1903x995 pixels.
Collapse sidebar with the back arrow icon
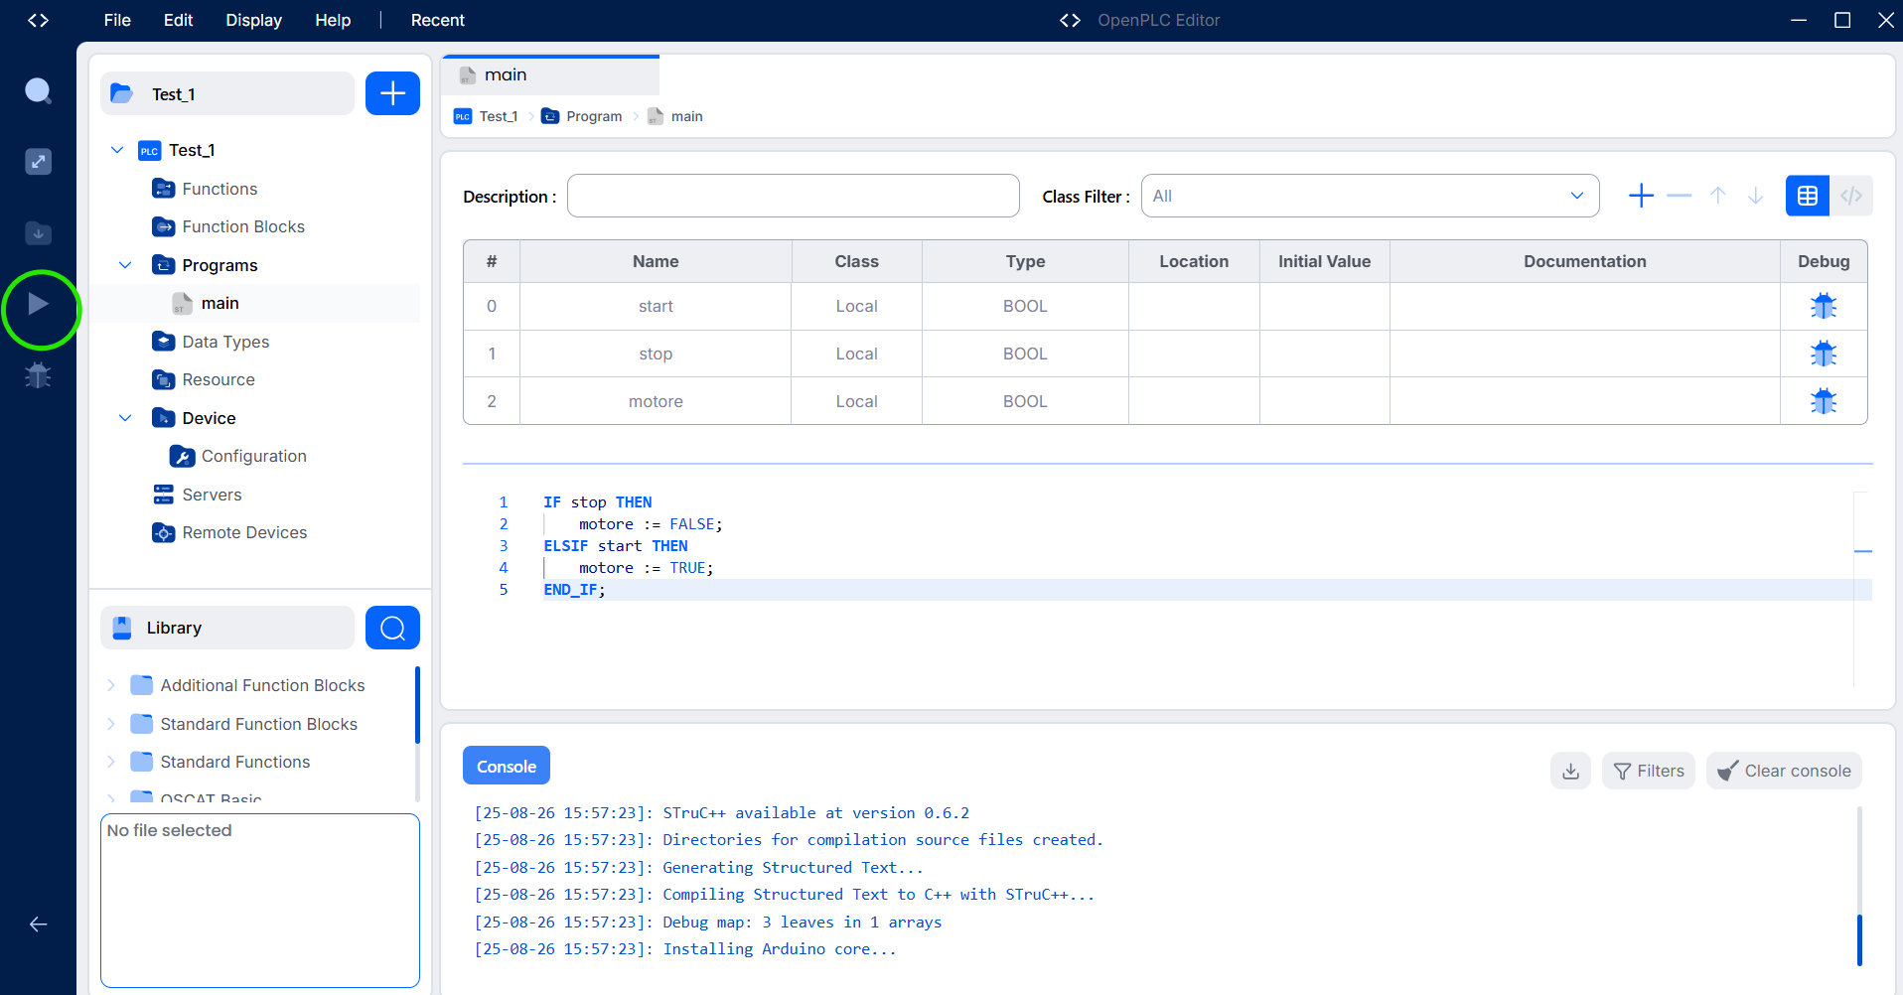coord(38,924)
